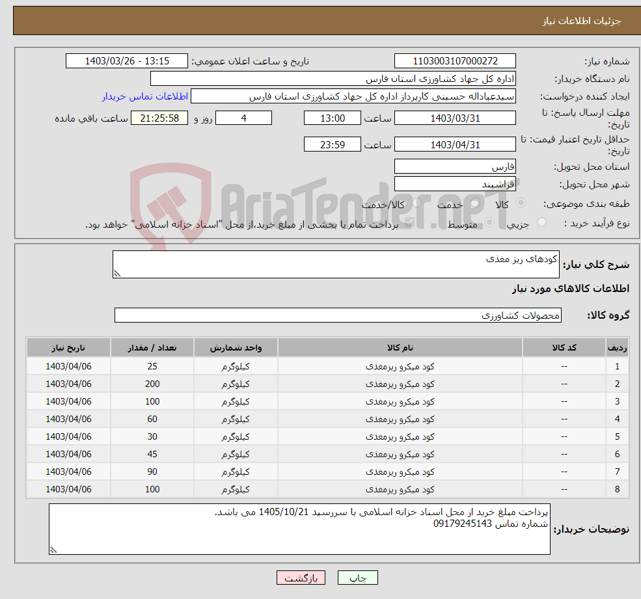Click the resize handle of buyer notes box
This screenshot has width=641, height=599.
(53, 550)
